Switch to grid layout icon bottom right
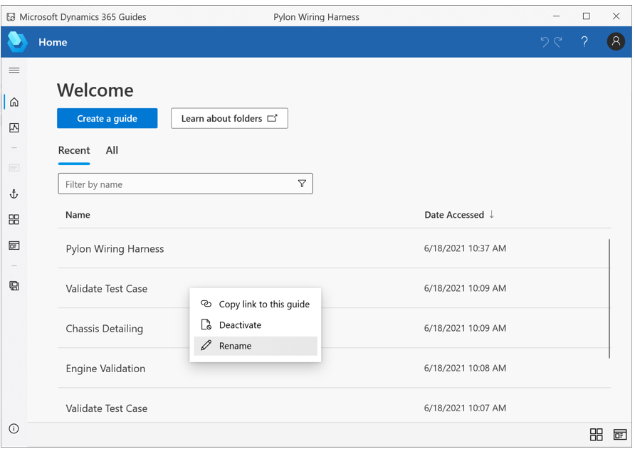 click(x=596, y=435)
